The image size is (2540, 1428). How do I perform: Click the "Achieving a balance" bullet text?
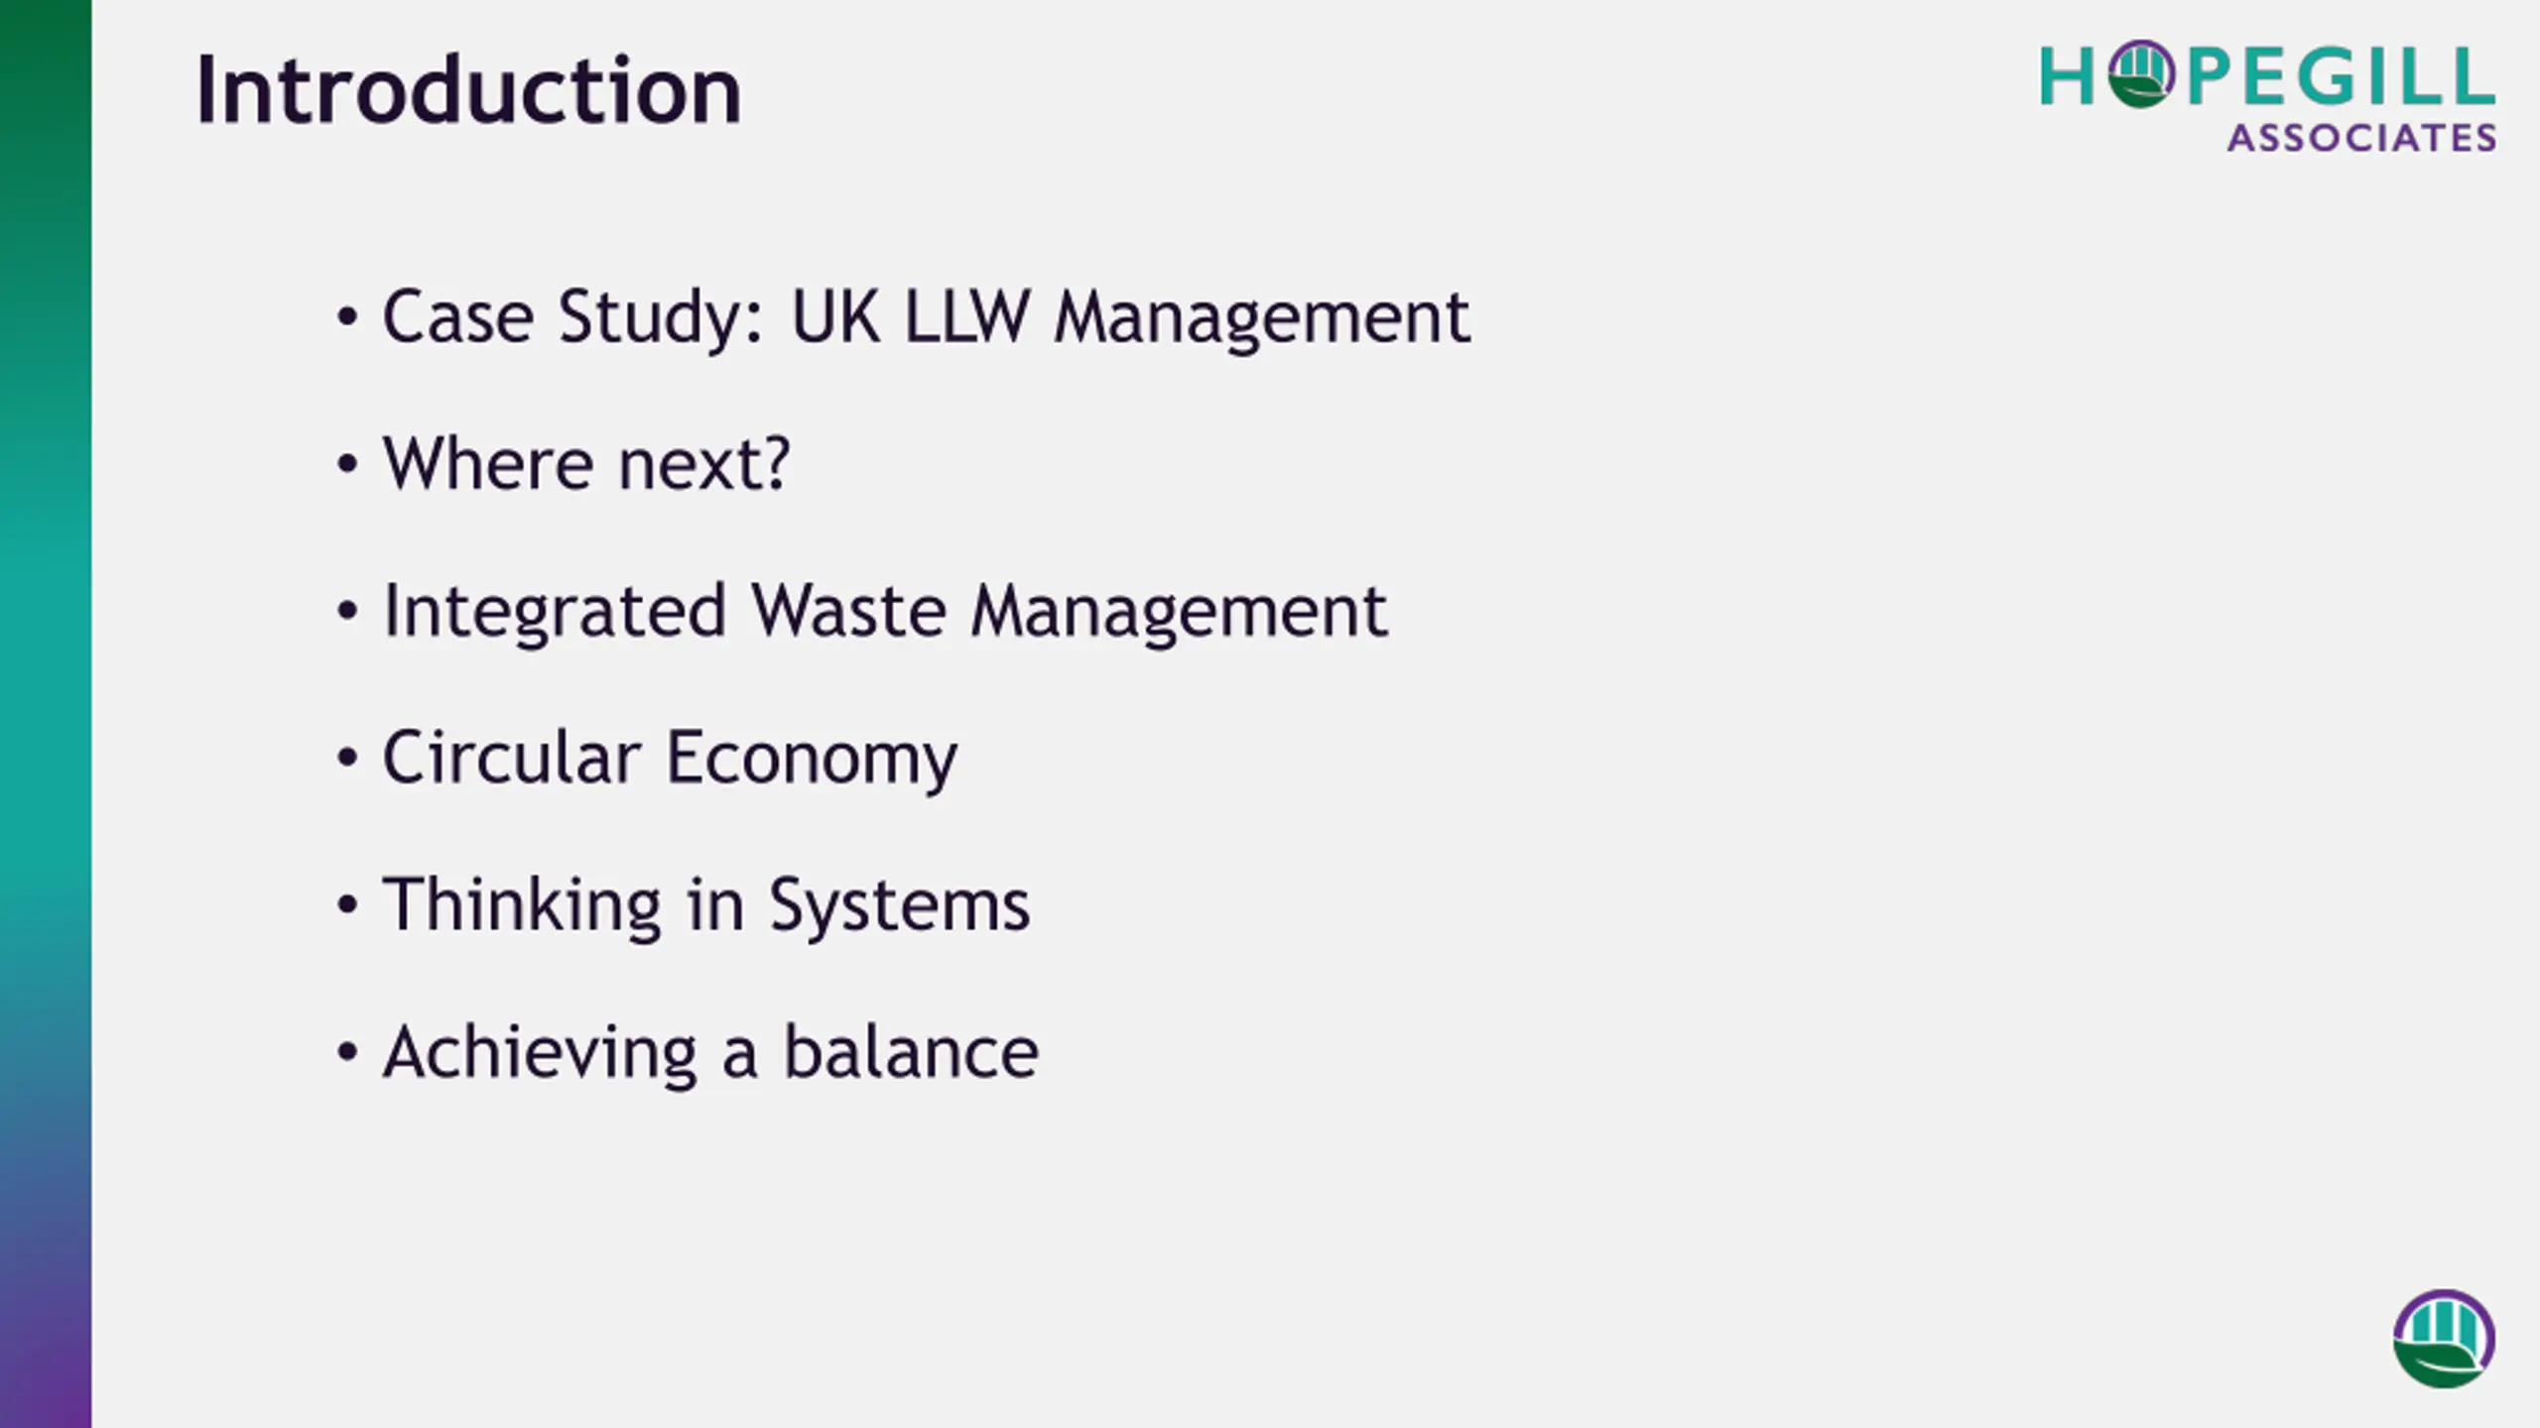710,1051
